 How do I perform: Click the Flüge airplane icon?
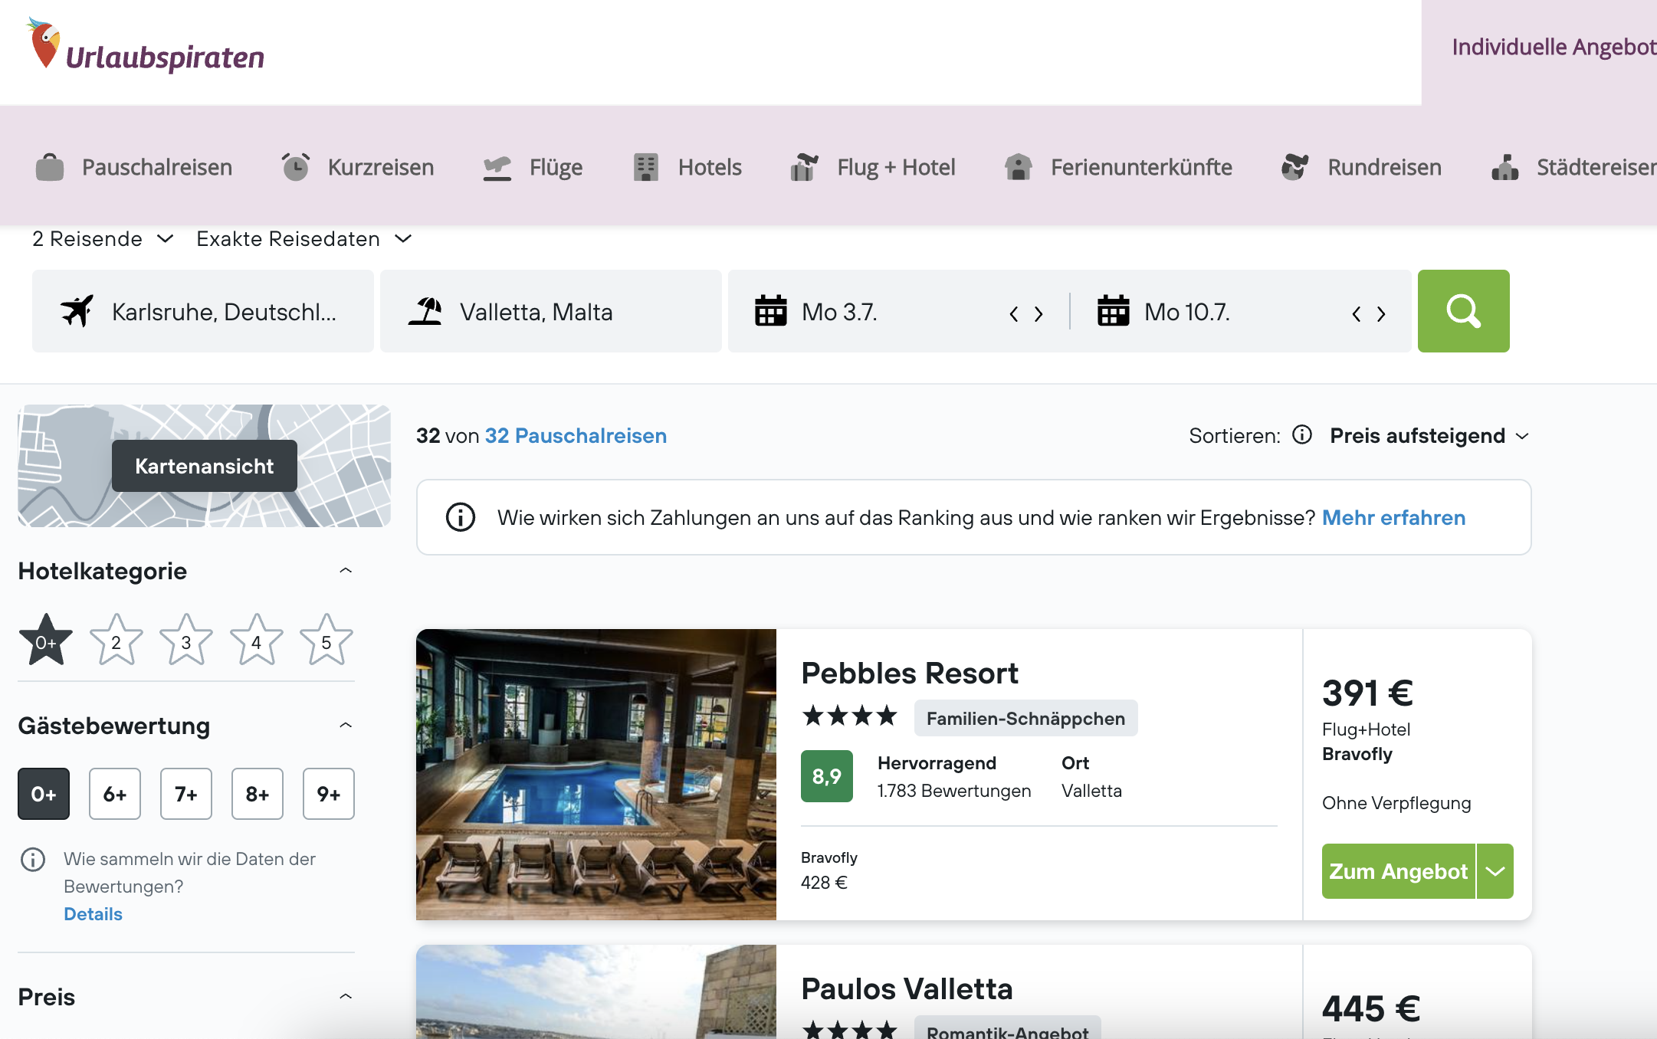pyautogui.click(x=497, y=168)
